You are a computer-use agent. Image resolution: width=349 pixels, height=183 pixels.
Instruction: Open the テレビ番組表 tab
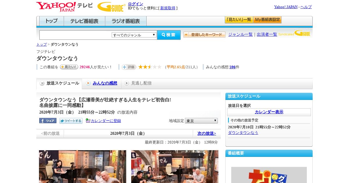click(84, 21)
